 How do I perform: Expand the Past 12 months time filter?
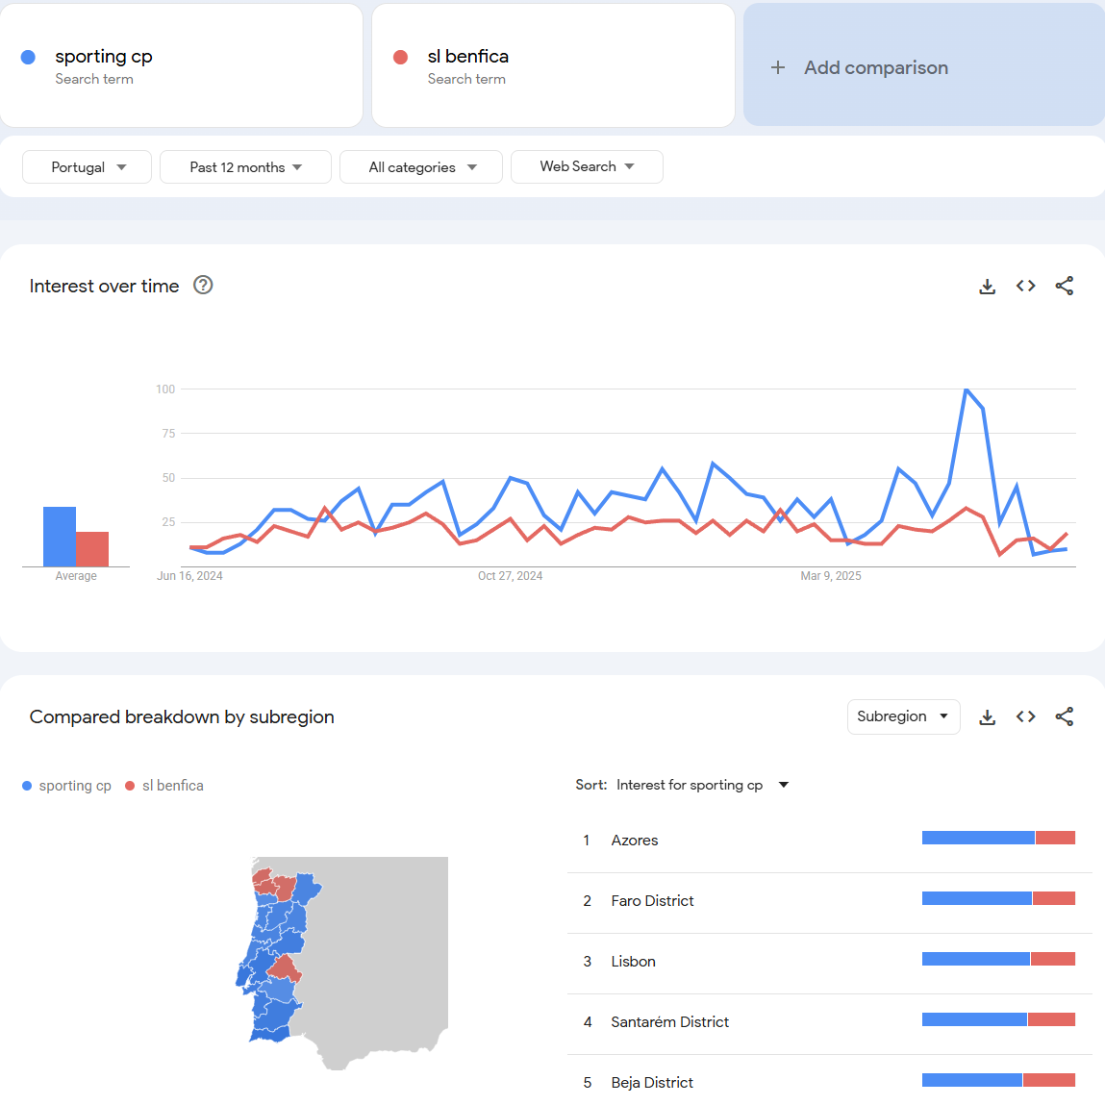click(245, 167)
